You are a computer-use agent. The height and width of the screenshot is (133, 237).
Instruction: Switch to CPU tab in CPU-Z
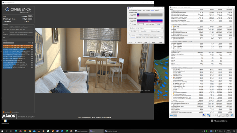pos(129,10)
